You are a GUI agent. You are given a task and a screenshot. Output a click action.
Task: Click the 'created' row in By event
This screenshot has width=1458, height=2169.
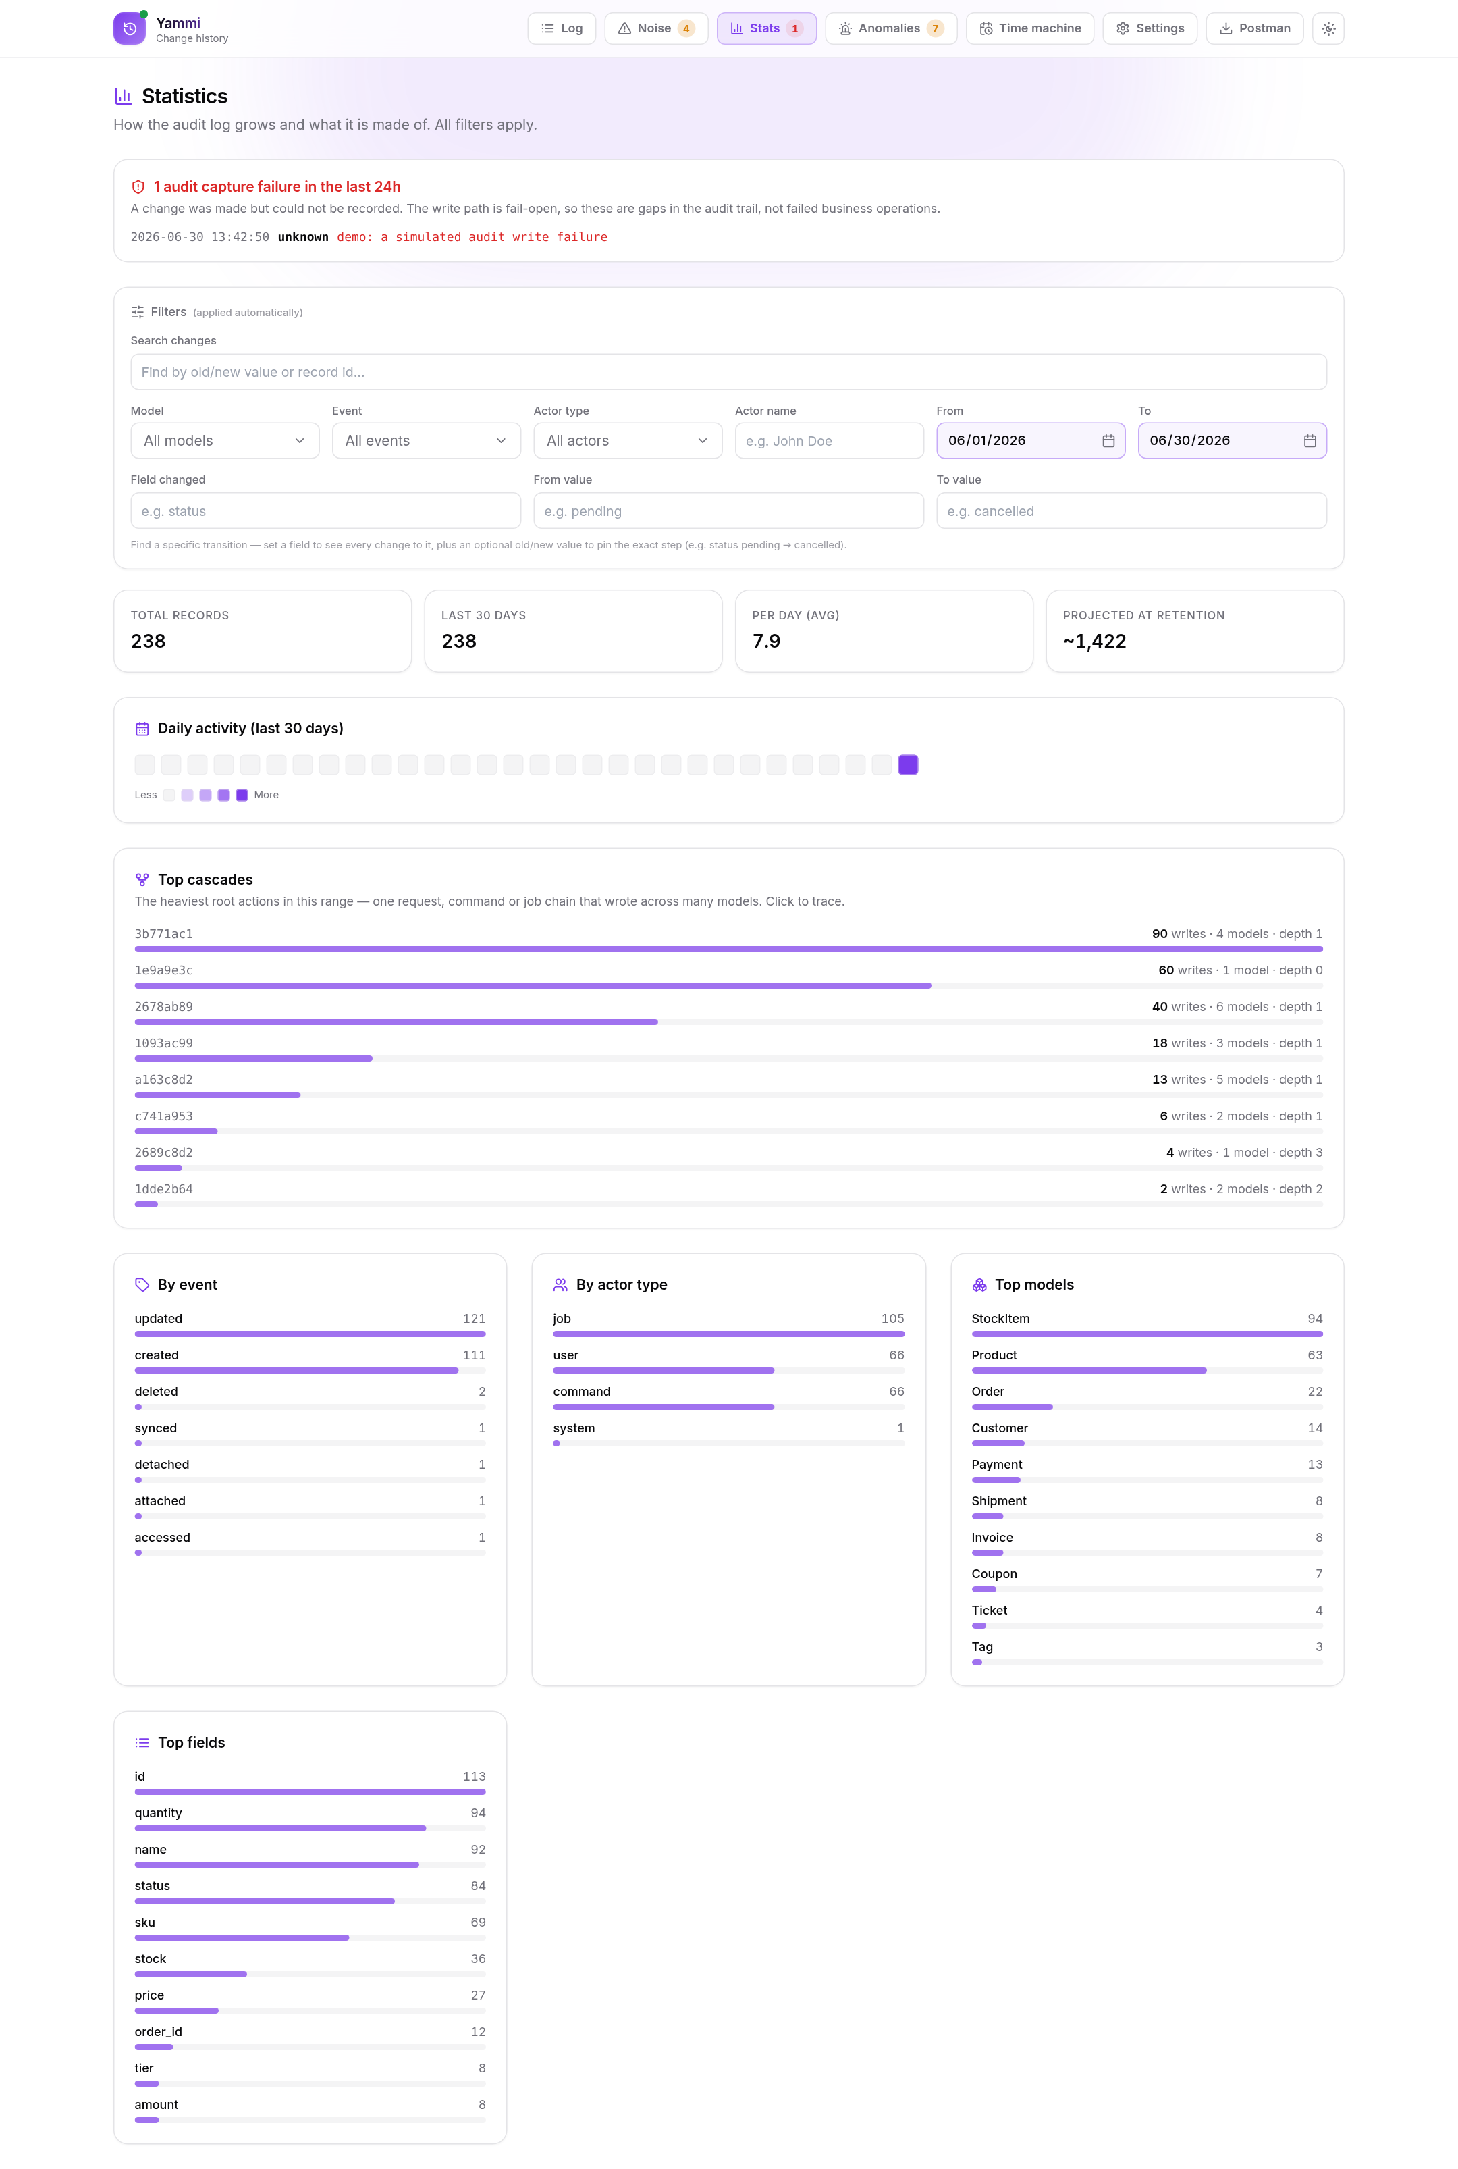310,1361
